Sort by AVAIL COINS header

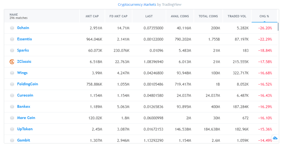(x=180, y=16)
